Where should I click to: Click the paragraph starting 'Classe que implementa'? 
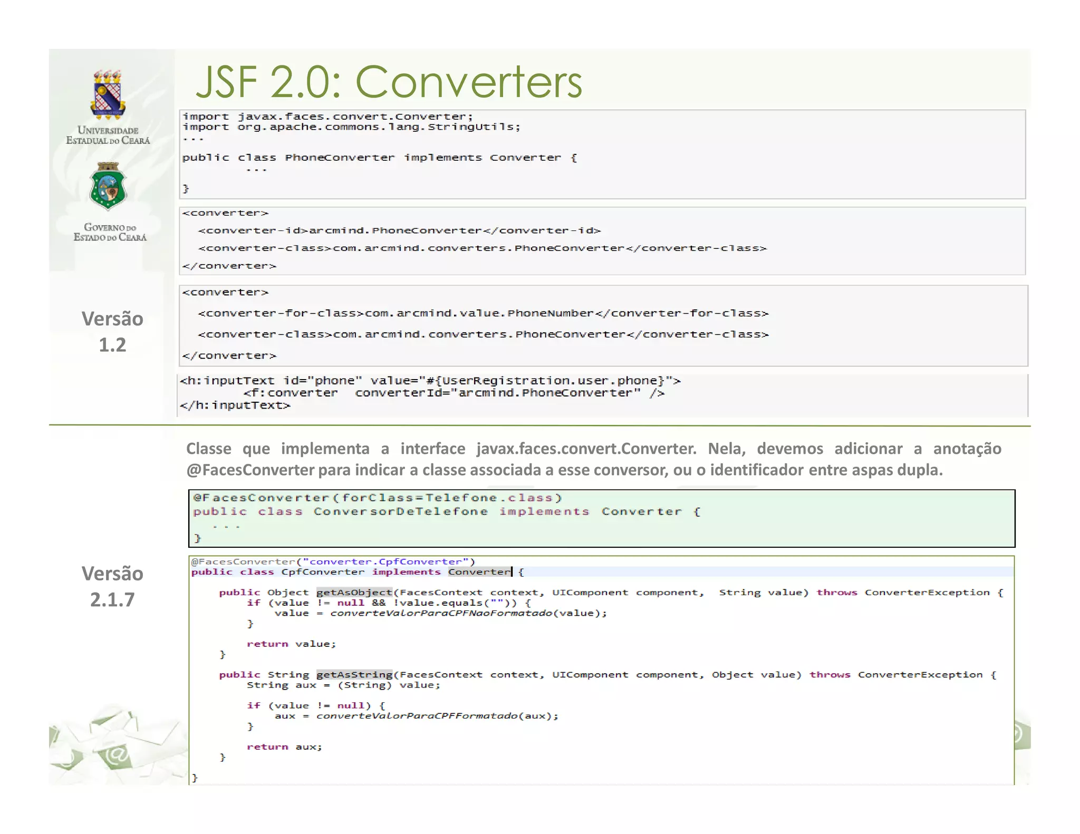pyautogui.click(x=594, y=459)
